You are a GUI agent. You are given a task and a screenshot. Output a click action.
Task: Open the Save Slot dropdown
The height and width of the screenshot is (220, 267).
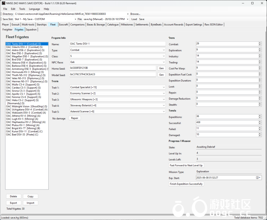(75, 19)
